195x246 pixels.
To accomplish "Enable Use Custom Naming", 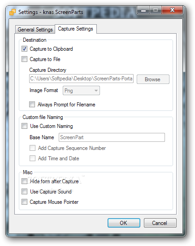I will pyautogui.click(x=25, y=126).
